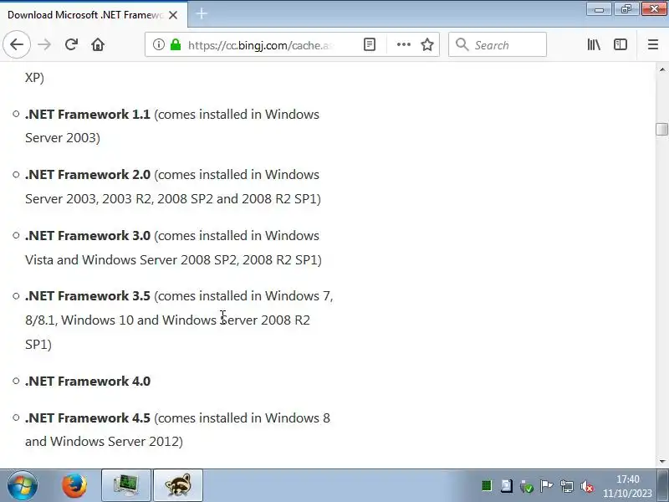The height and width of the screenshot is (502, 669).
Task: Open the clock showing 17:40
Action: pos(627,486)
